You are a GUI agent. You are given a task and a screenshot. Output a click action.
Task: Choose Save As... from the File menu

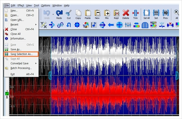(21, 49)
